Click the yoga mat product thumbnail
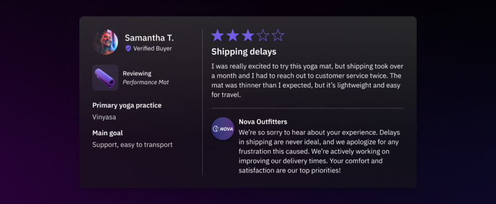 pos(106,78)
